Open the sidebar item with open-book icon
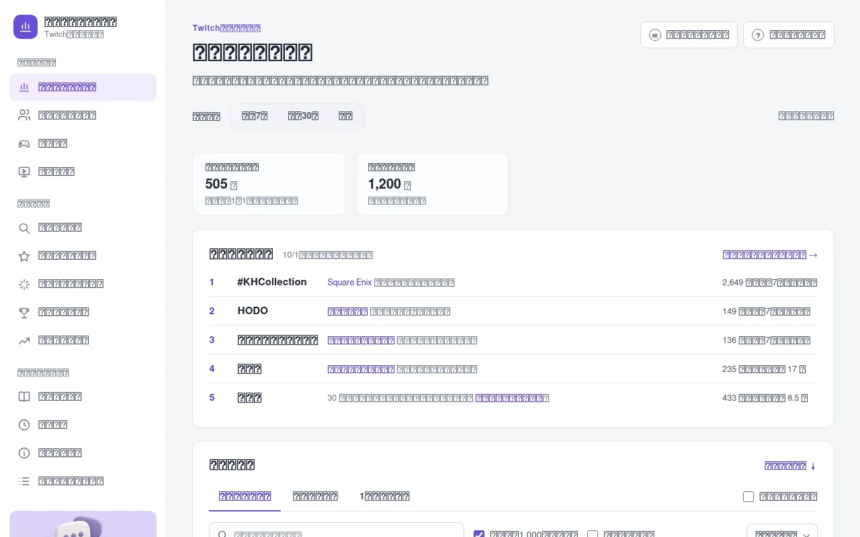Image resolution: width=860 pixels, height=537 pixels. (x=83, y=397)
